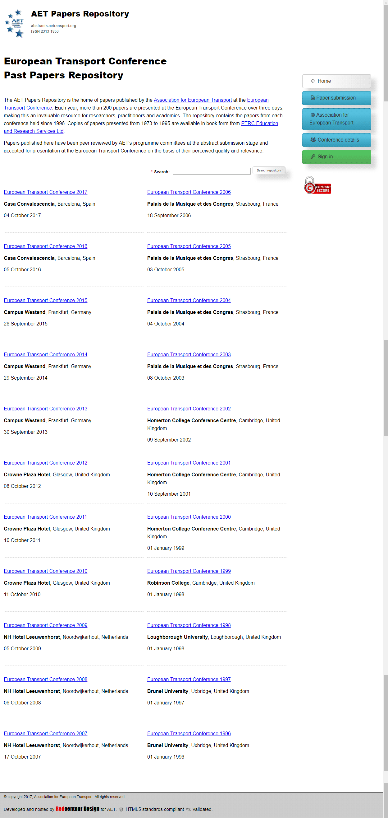Open European Transport Conference 1996
The width and height of the screenshot is (388, 818).
(x=189, y=734)
